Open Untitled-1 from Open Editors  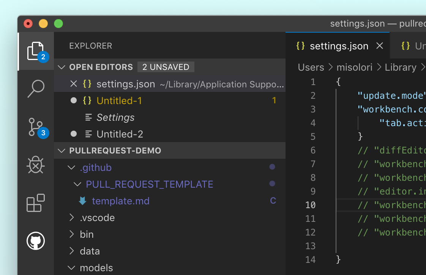pos(170,101)
